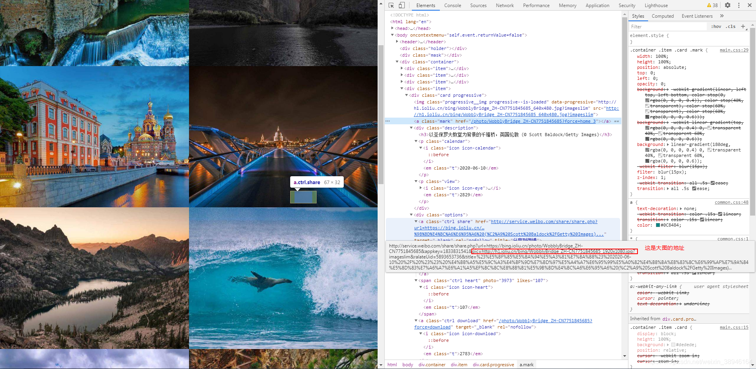Expand the head element node
This screenshot has width=756, height=369.
[x=392, y=28]
